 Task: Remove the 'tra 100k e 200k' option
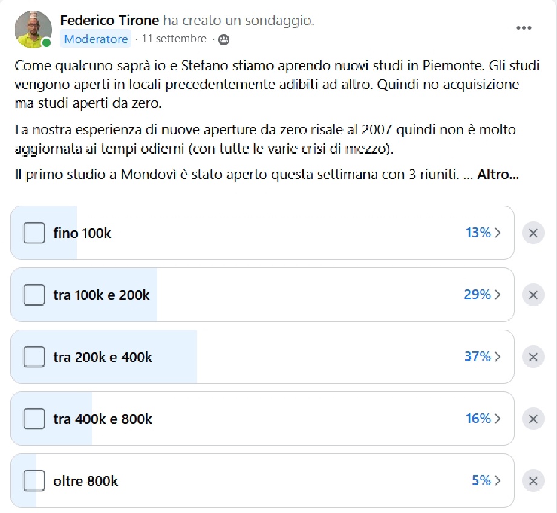[x=533, y=295]
